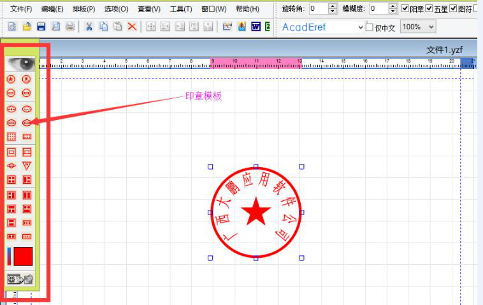The image size is (483, 305).
Task: Toggle the 阳章 checkbox
Action: click(405, 8)
